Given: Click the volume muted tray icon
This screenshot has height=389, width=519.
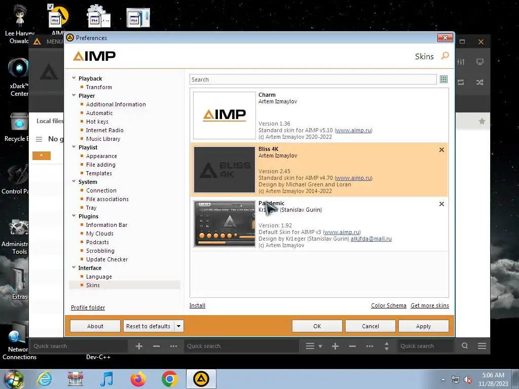Looking at the screenshot, I should tap(468, 380).
